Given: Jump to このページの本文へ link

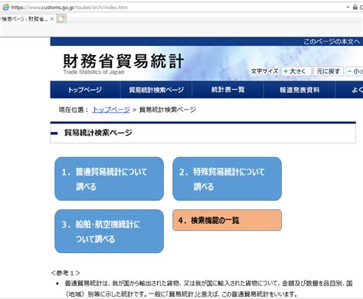Looking at the screenshot, I should tap(332, 41).
